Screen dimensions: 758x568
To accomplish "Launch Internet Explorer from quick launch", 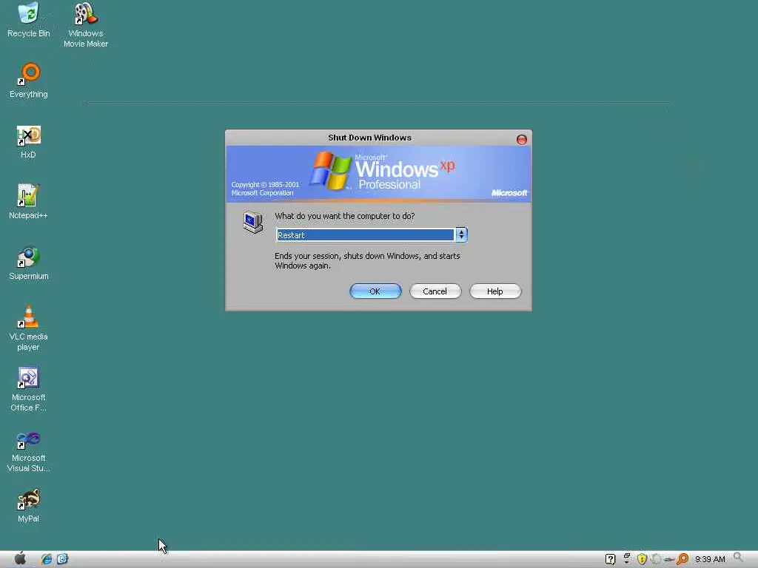I will [x=47, y=559].
